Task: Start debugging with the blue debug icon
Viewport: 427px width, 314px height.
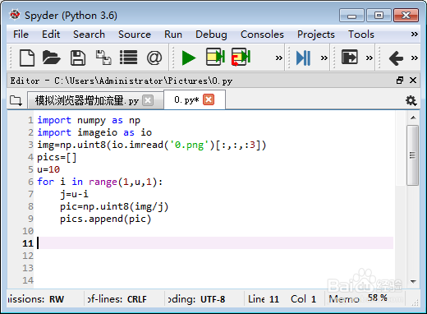Action: (303, 58)
